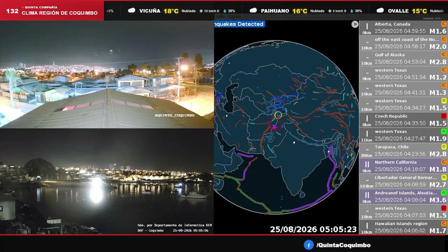Click the intensity II marker on Andreanof Islands row
Viewport: 448px width, 252px height.
click(367, 195)
